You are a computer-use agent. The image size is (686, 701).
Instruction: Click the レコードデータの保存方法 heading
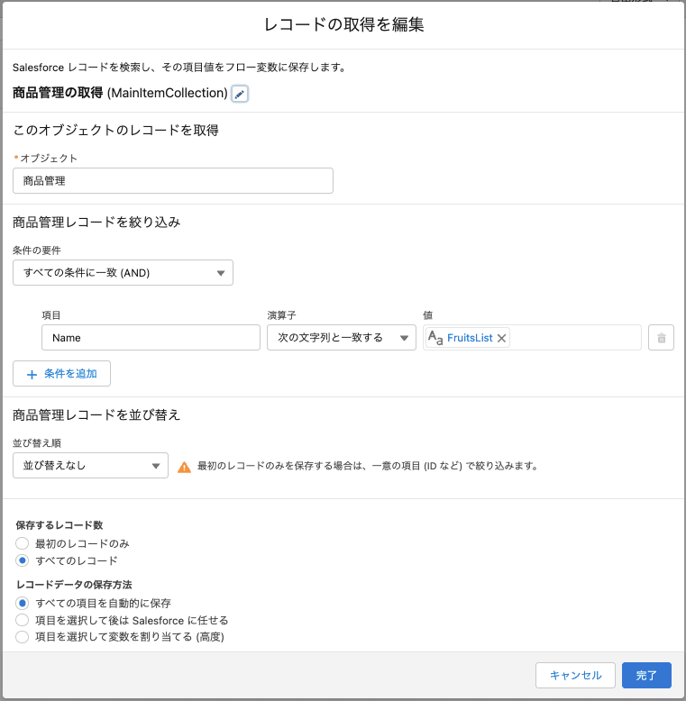point(74,585)
